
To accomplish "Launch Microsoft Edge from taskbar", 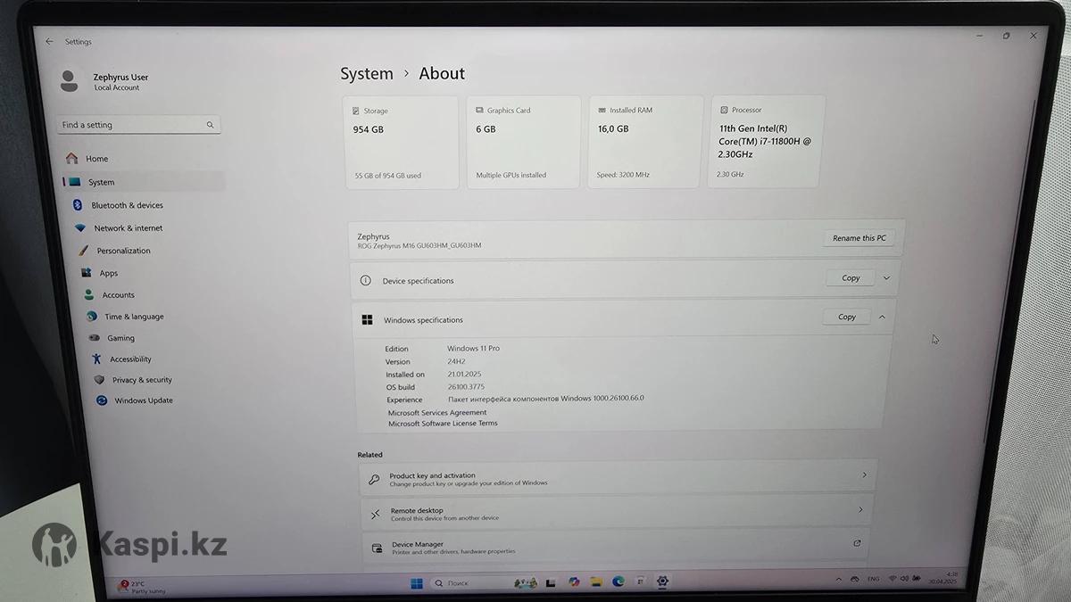I will click(618, 582).
